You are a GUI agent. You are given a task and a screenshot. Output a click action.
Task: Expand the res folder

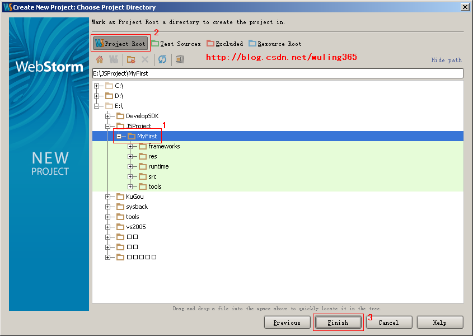[x=130, y=156]
